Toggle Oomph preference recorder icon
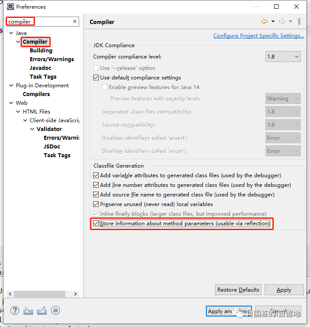The image size is (310, 327). point(56,310)
